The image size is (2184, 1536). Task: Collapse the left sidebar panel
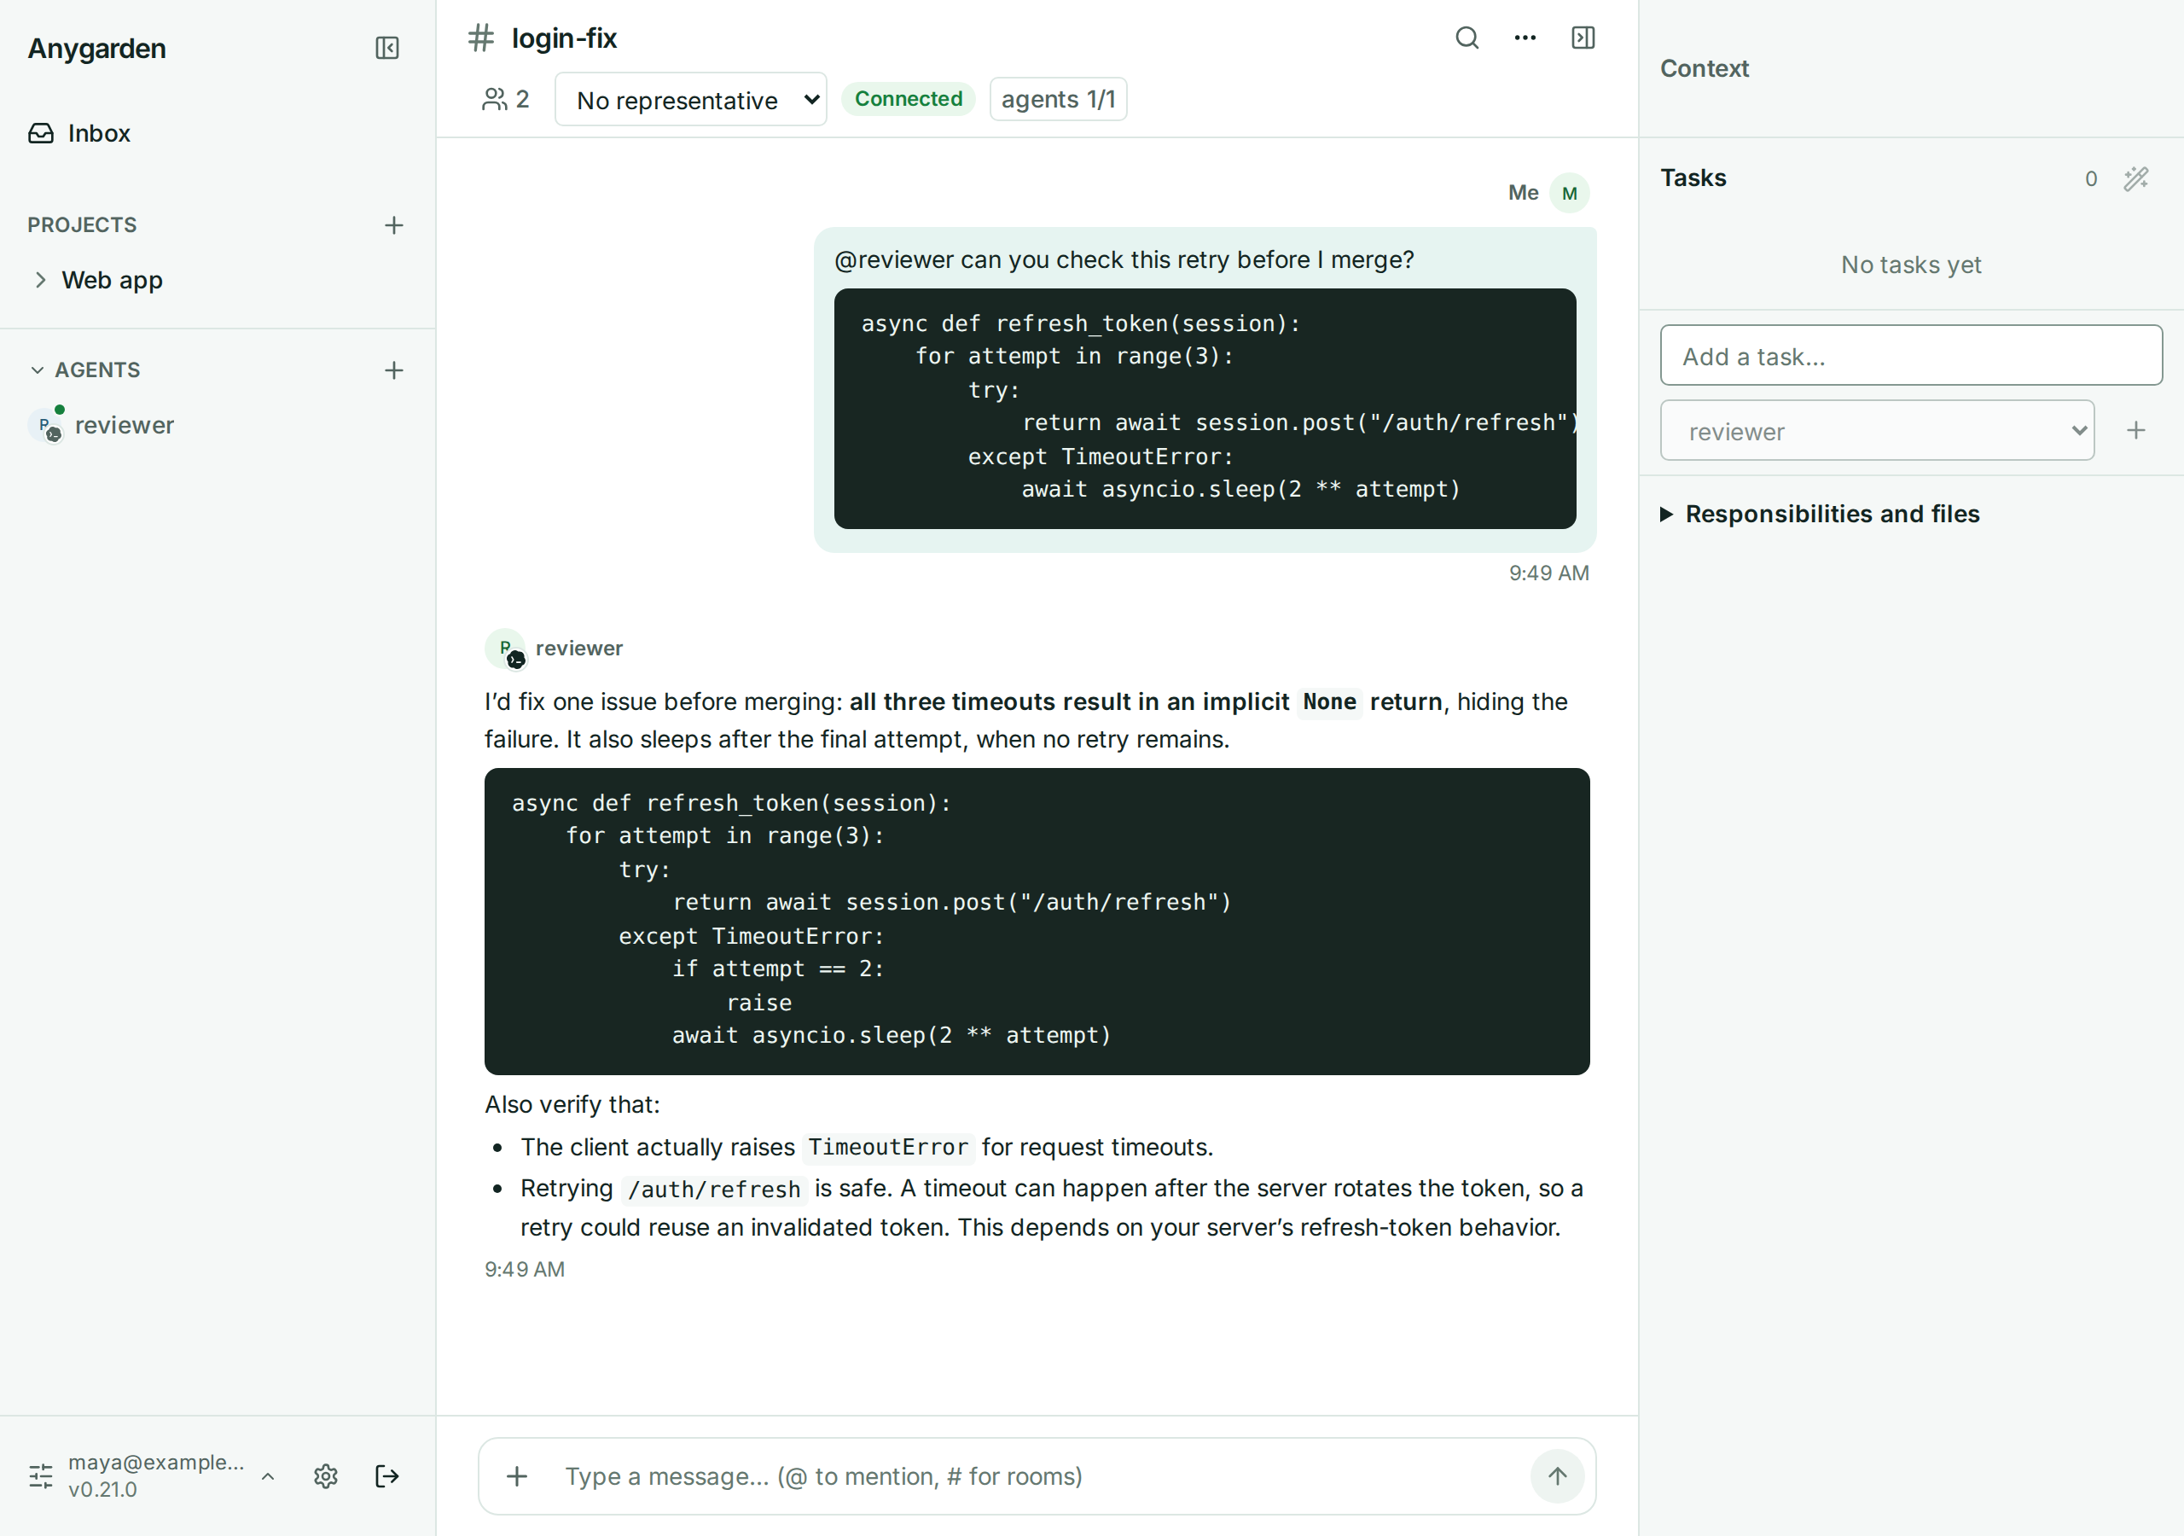click(x=387, y=48)
